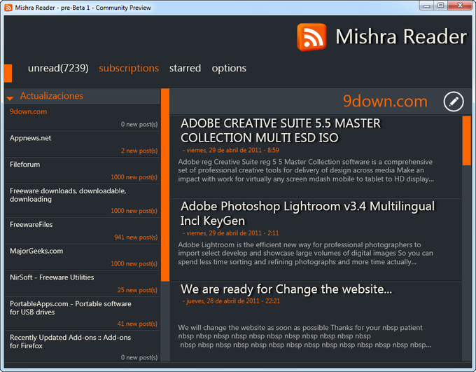Open the unread(7239) tab
This screenshot has width=476, height=372.
coord(58,68)
